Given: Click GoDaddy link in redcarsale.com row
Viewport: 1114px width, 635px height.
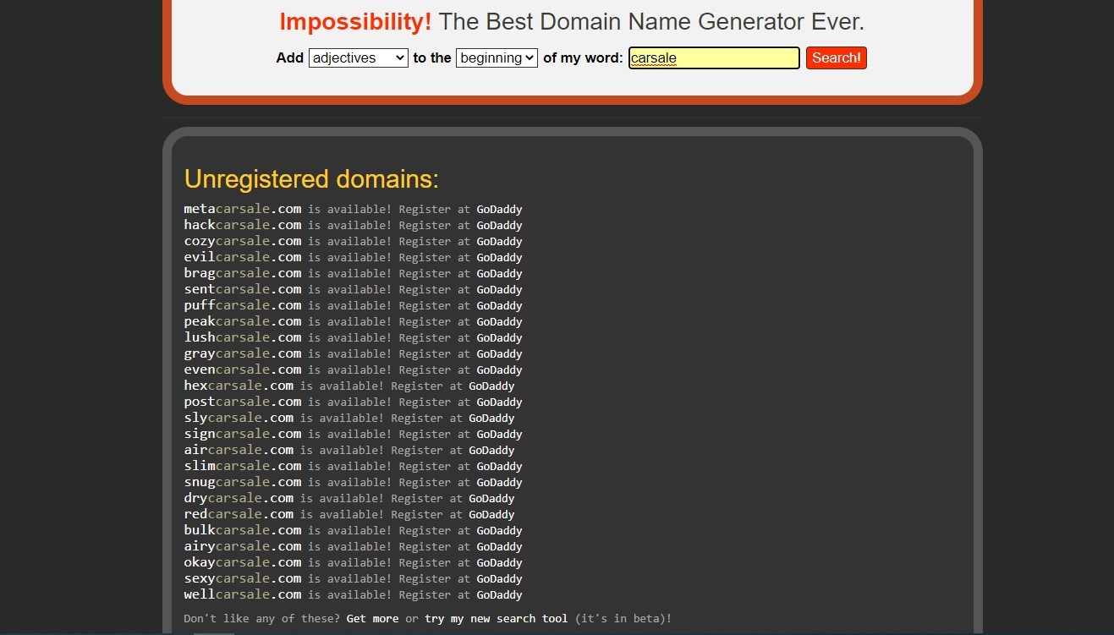Looking at the screenshot, I should point(491,515).
